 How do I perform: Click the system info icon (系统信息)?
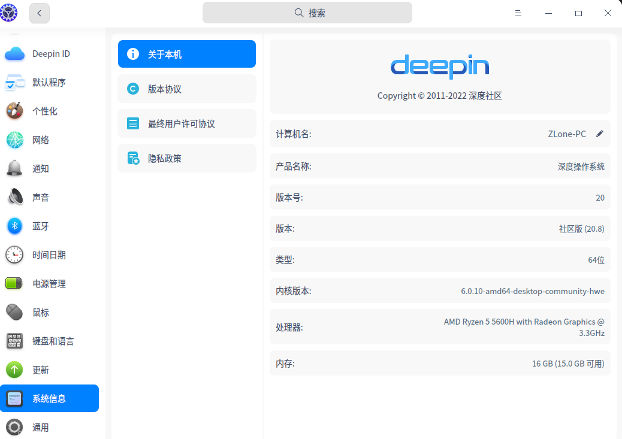pyautogui.click(x=14, y=398)
